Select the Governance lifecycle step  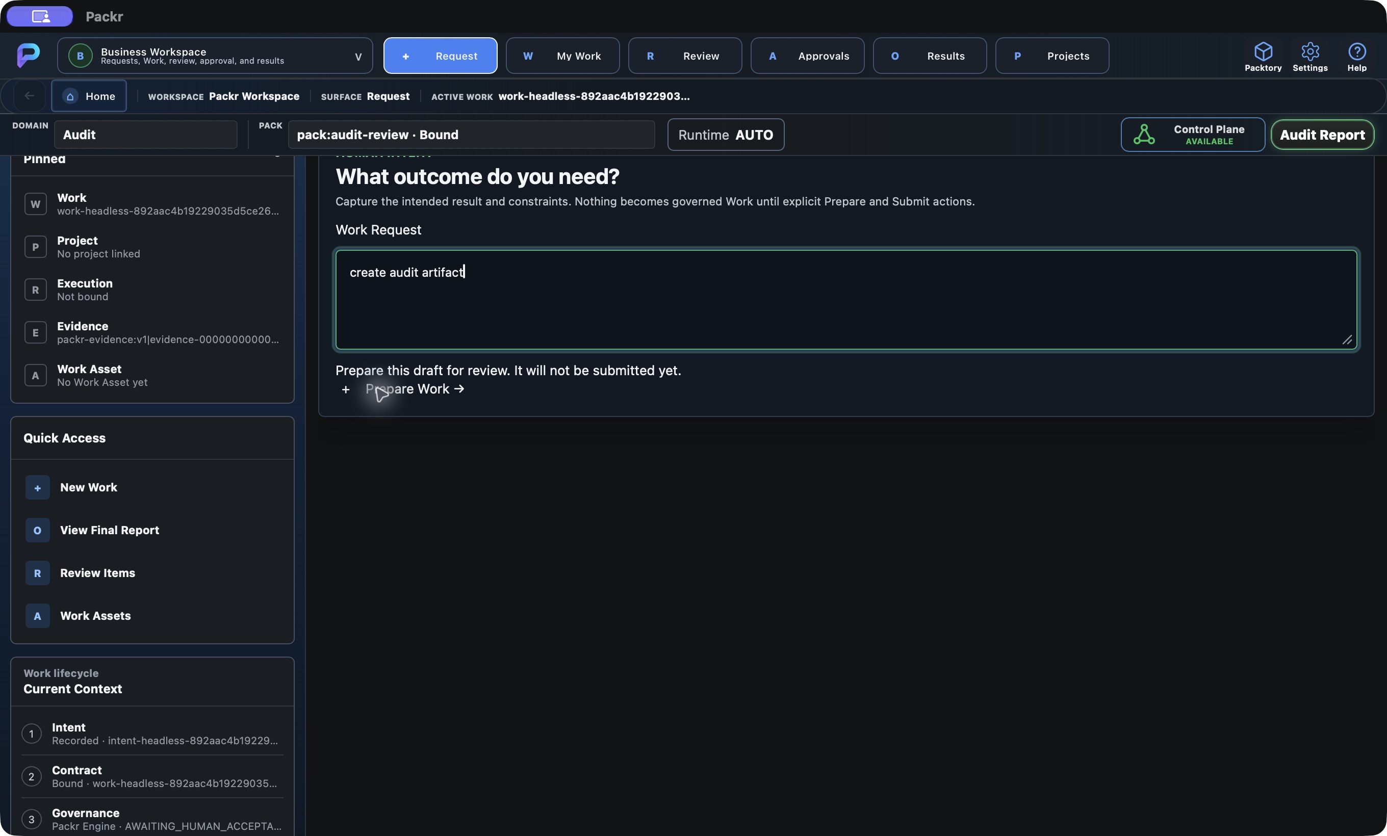[x=152, y=819]
